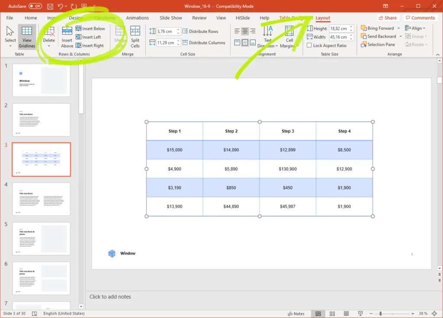Align text to bottom of cell
This screenshot has width=443, height=318.
click(x=253, y=43)
